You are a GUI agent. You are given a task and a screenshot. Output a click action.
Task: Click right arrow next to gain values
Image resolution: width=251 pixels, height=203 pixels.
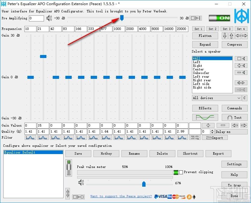[244, 125]
